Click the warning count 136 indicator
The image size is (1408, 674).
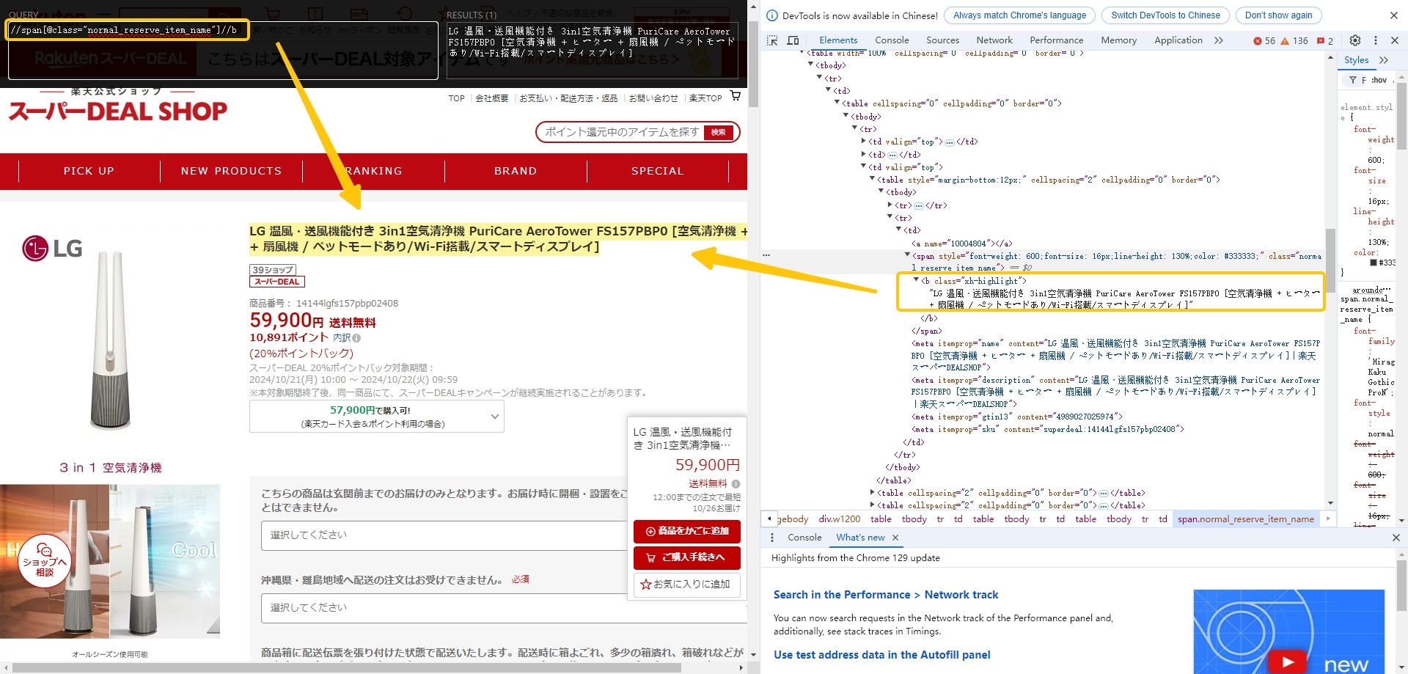pyautogui.click(x=1294, y=41)
